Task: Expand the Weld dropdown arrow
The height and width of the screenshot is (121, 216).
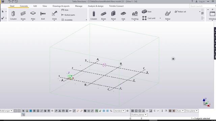Action: 54,21
